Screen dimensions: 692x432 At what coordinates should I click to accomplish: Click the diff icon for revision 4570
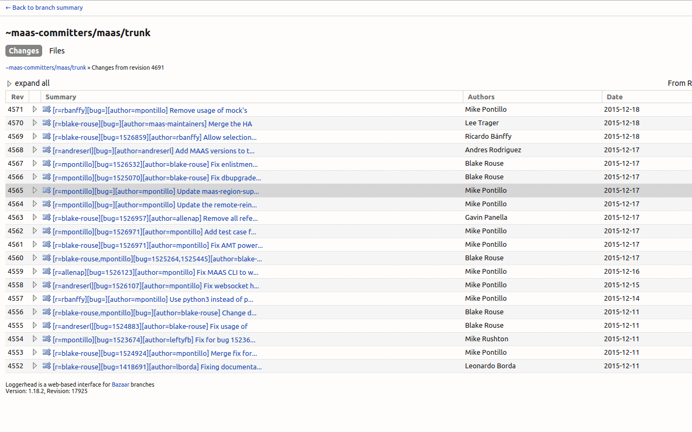coord(46,123)
